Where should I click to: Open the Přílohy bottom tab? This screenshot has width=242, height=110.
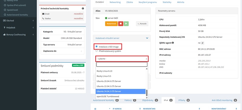[x=184, y=100]
